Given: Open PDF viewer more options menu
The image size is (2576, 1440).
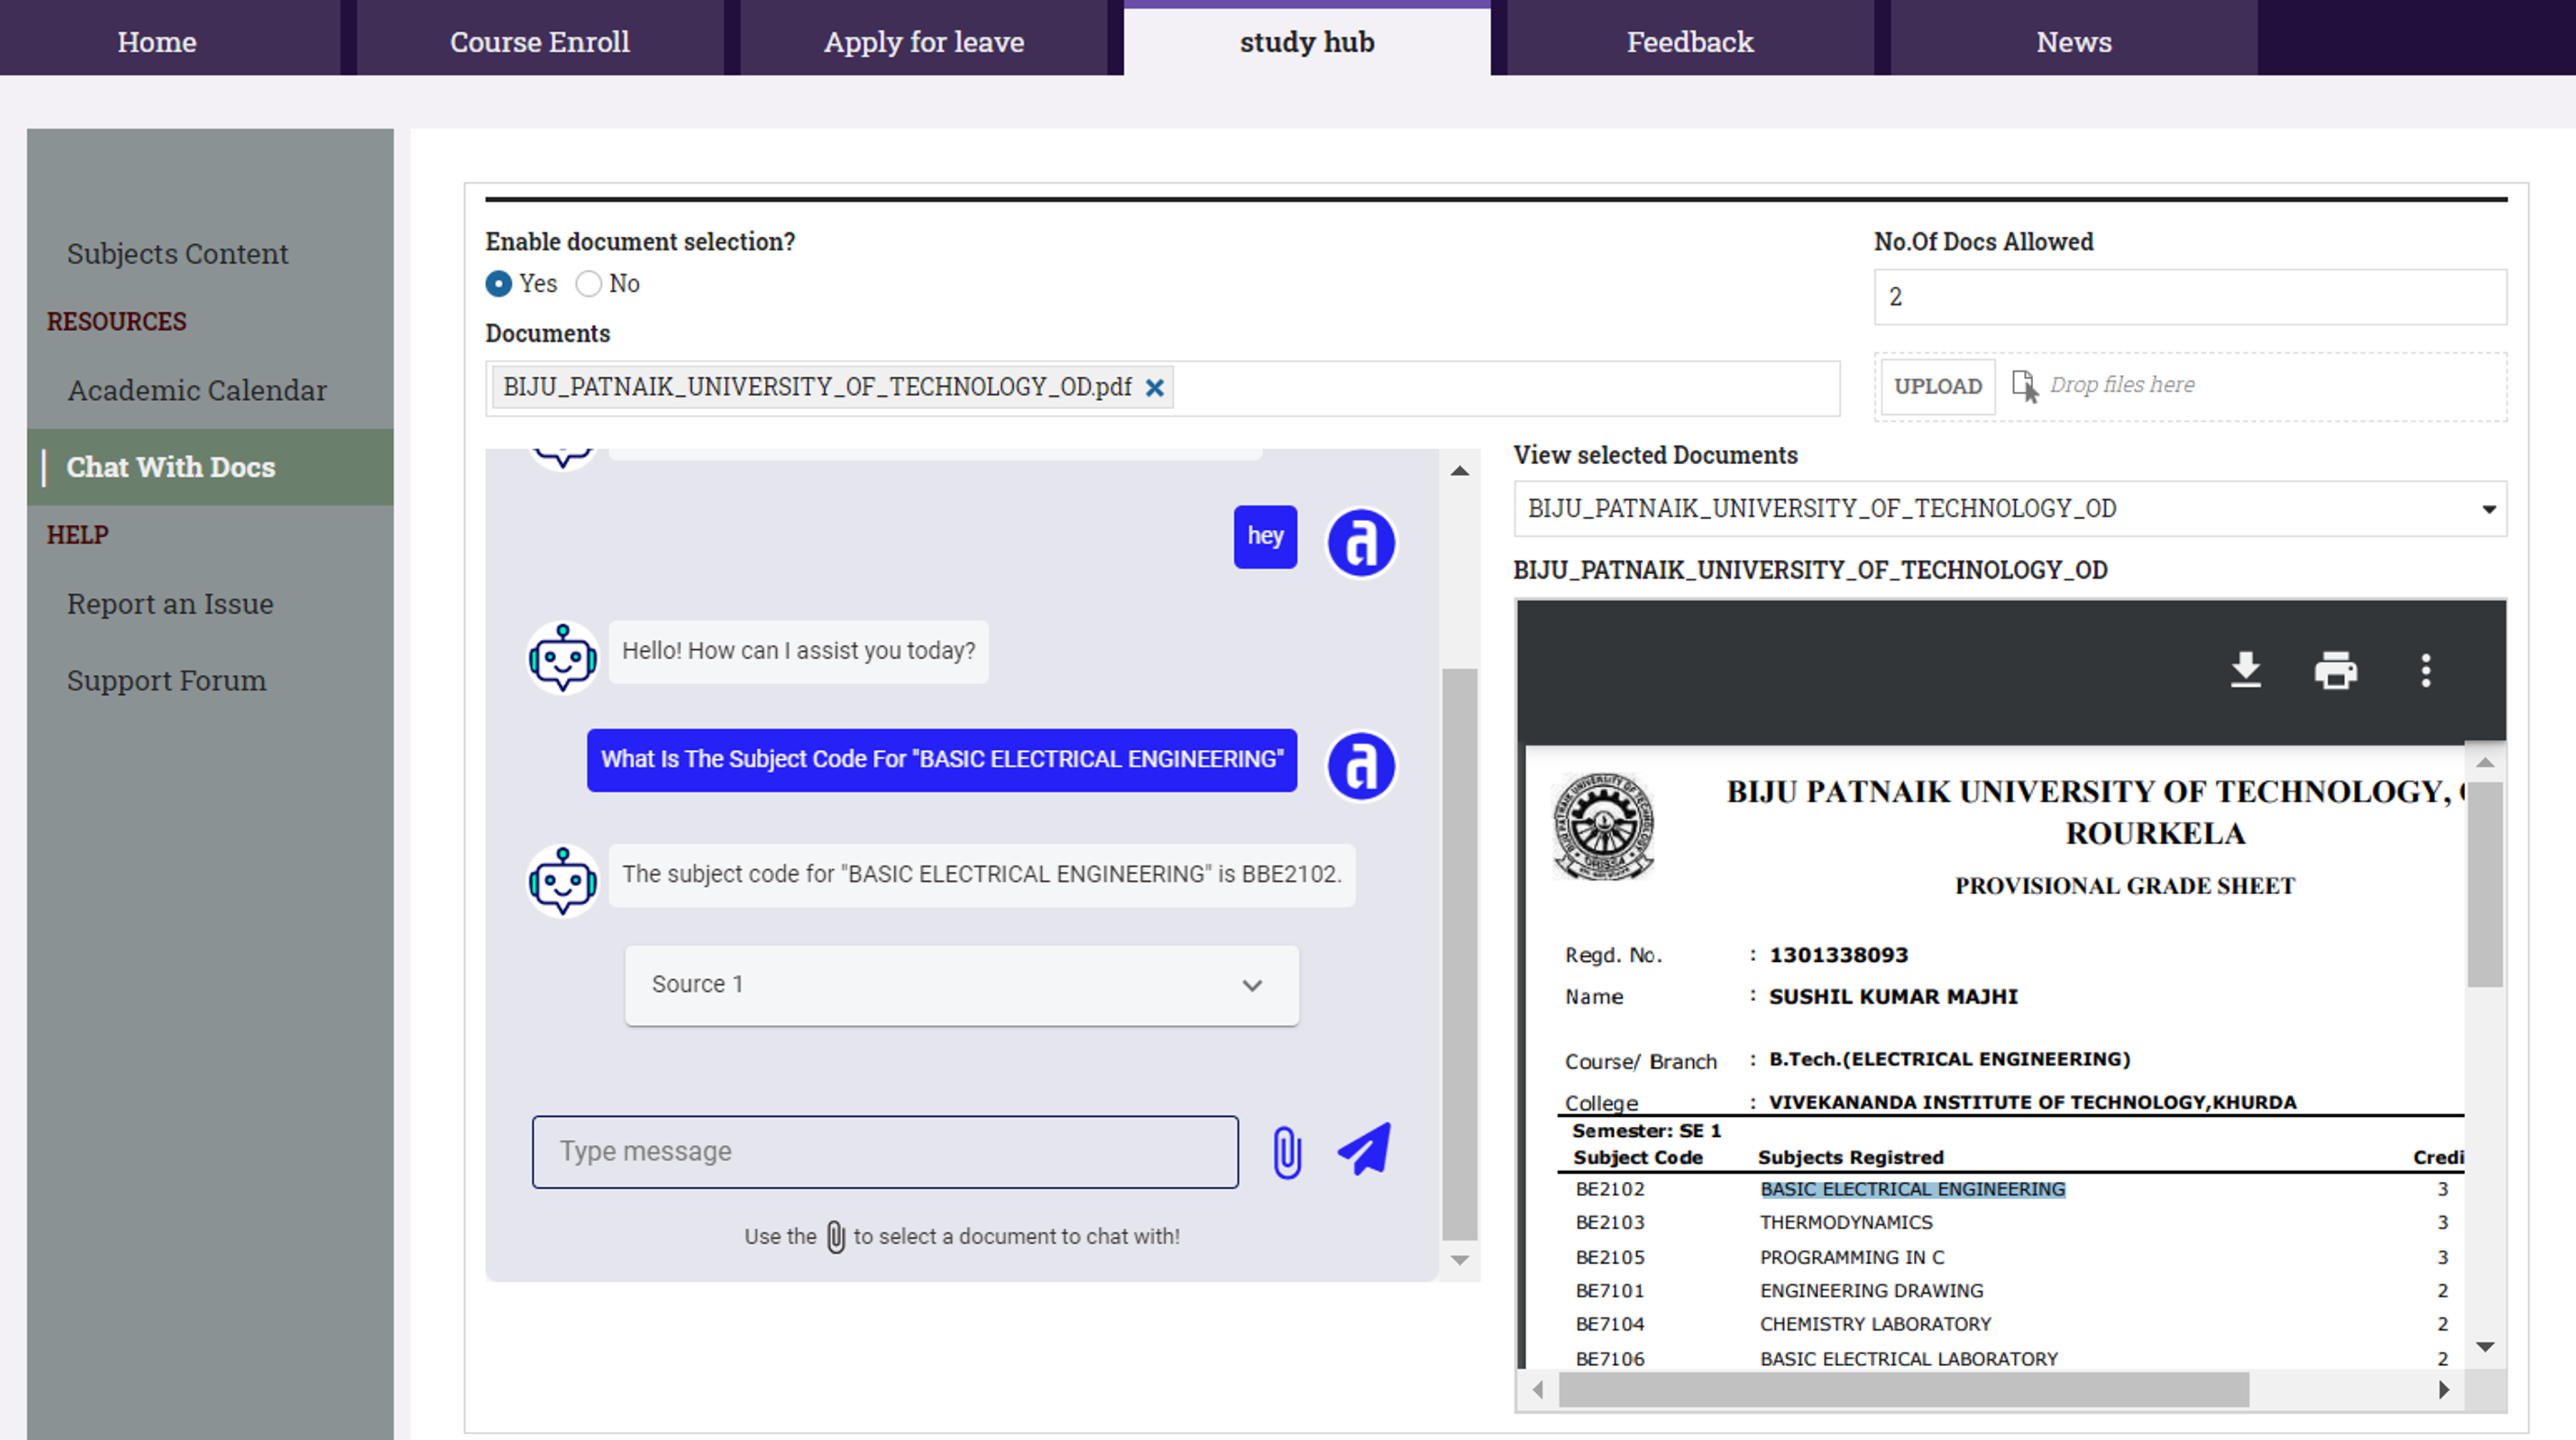Looking at the screenshot, I should (2425, 670).
